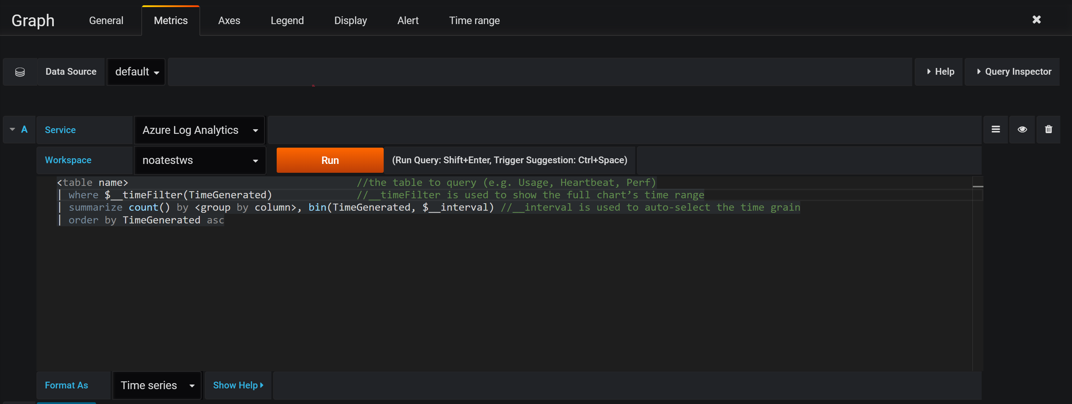1072x404 pixels.
Task: Open the noatestws workspace dropdown
Action: tap(199, 160)
